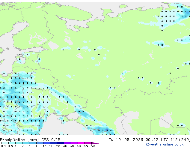
Task: Click the '0.1' legend scale label
Action: click(x=3, y=146)
